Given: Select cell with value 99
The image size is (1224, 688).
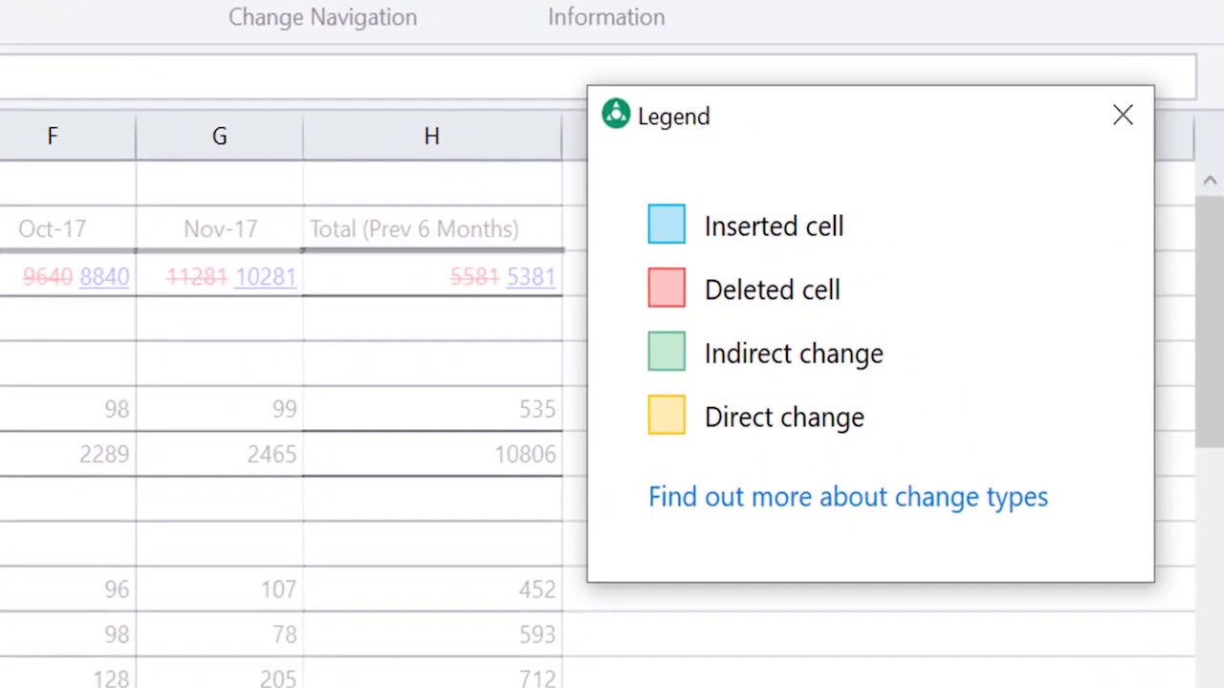Looking at the screenshot, I should pos(220,409).
